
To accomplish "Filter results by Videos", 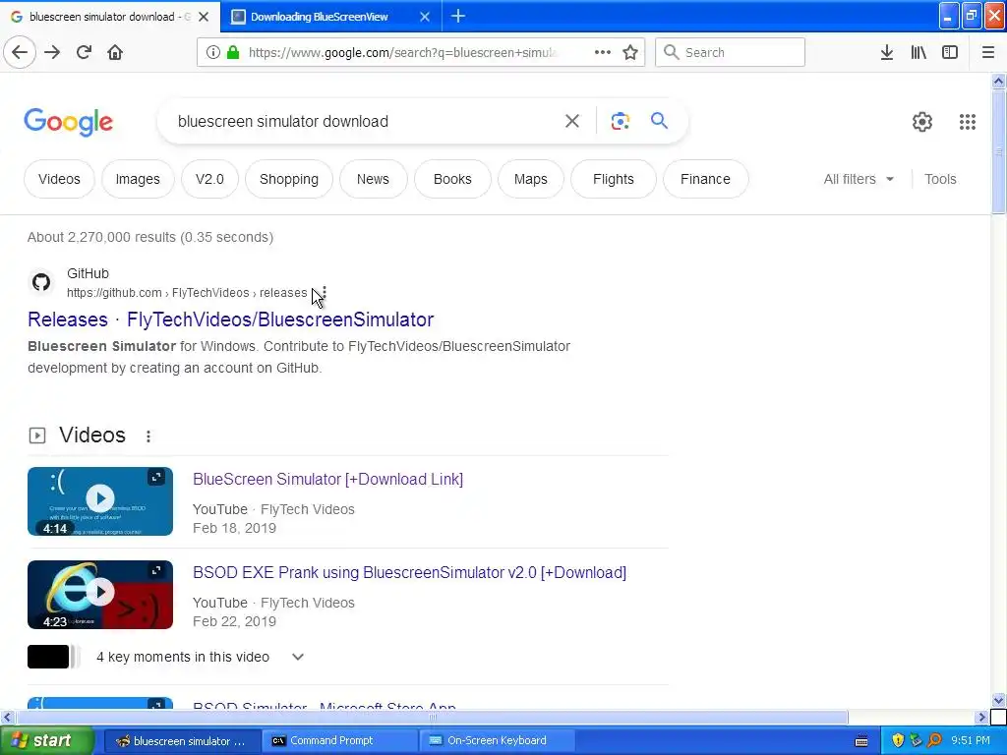I will (59, 179).
